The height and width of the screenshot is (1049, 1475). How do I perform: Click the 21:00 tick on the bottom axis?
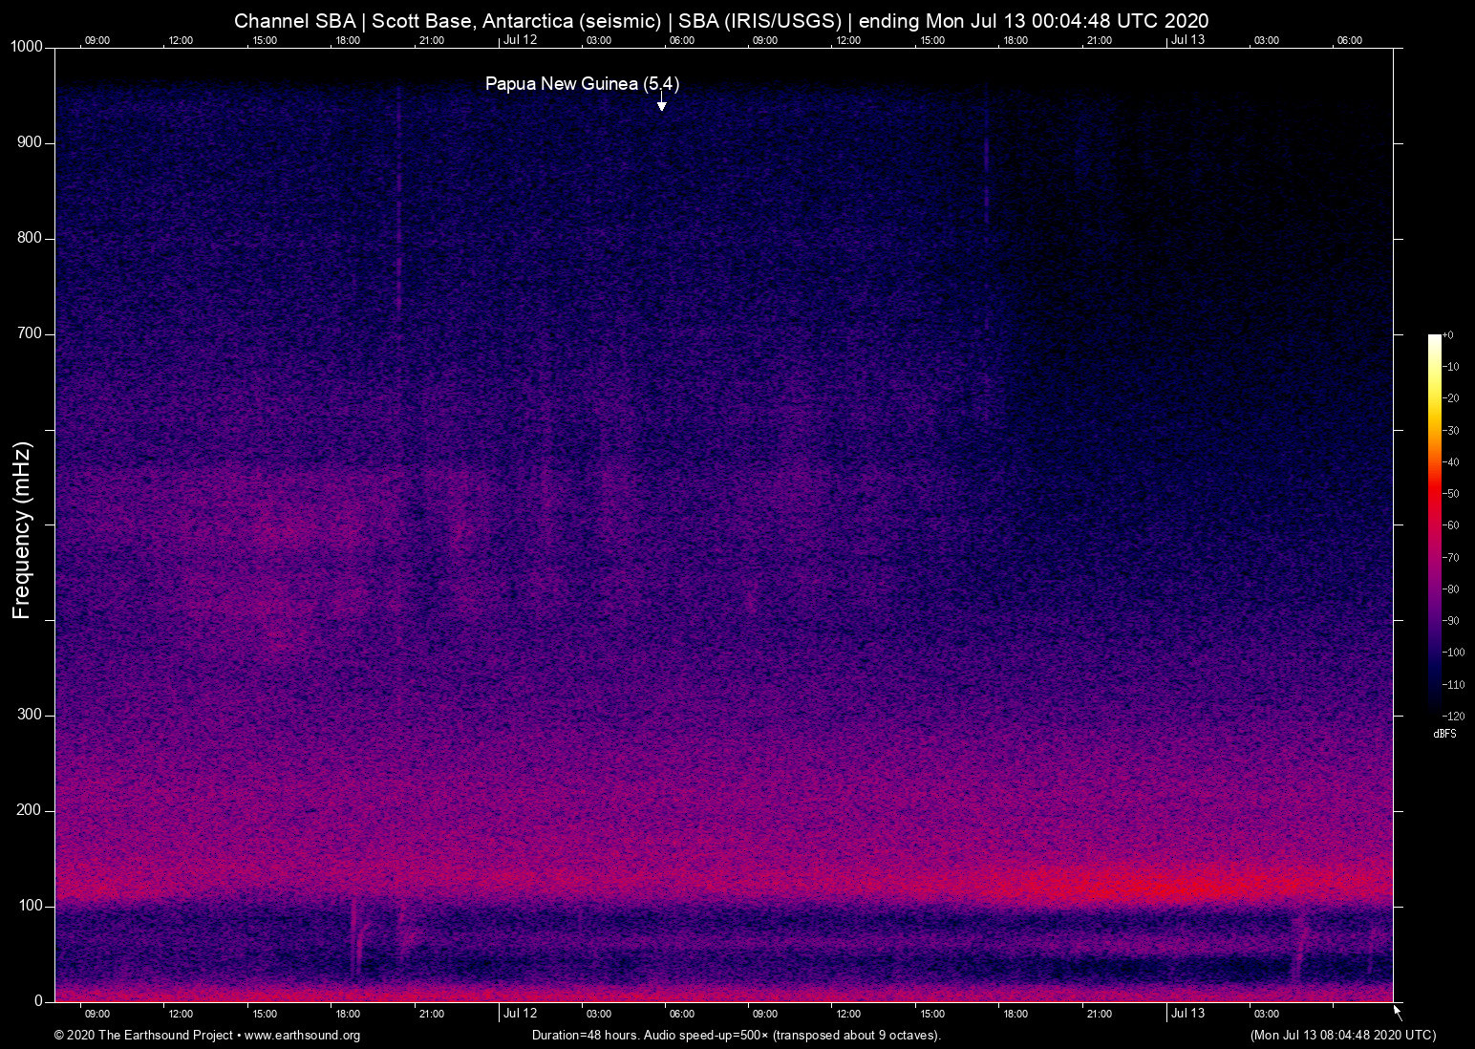point(1101,1013)
